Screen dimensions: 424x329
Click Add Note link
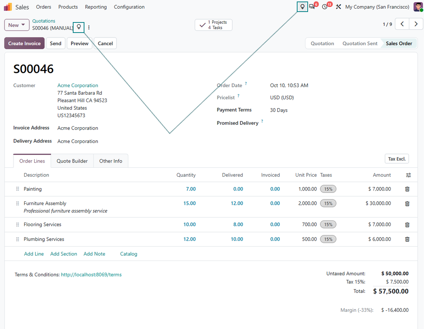pyautogui.click(x=95, y=254)
